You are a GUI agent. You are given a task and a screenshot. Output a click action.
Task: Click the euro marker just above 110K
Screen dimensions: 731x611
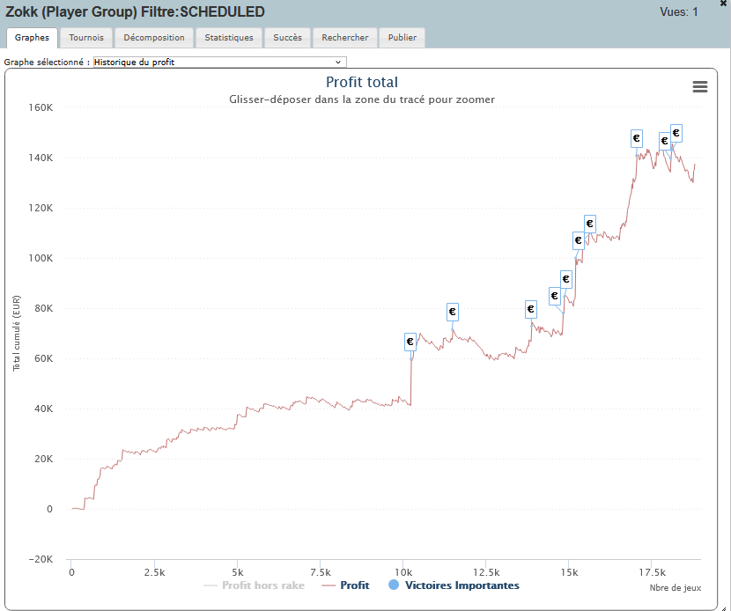(x=590, y=224)
